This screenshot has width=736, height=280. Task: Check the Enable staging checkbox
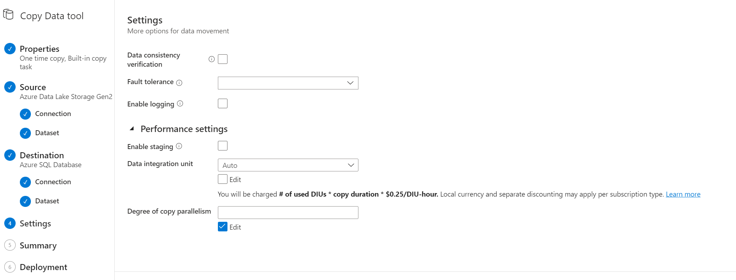pyautogui.click(x=223, y=146)
